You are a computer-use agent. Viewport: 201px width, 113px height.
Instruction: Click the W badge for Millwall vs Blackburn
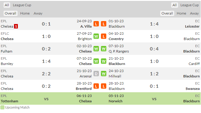coord(104,74)
